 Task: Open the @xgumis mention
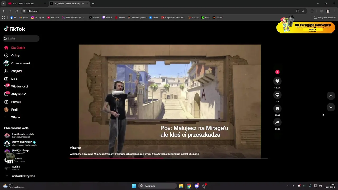pyautogui.click(x=194, y=154)
